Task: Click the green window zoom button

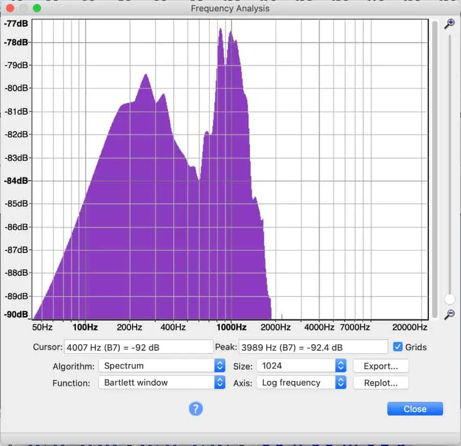Action: tap(37, 8)
